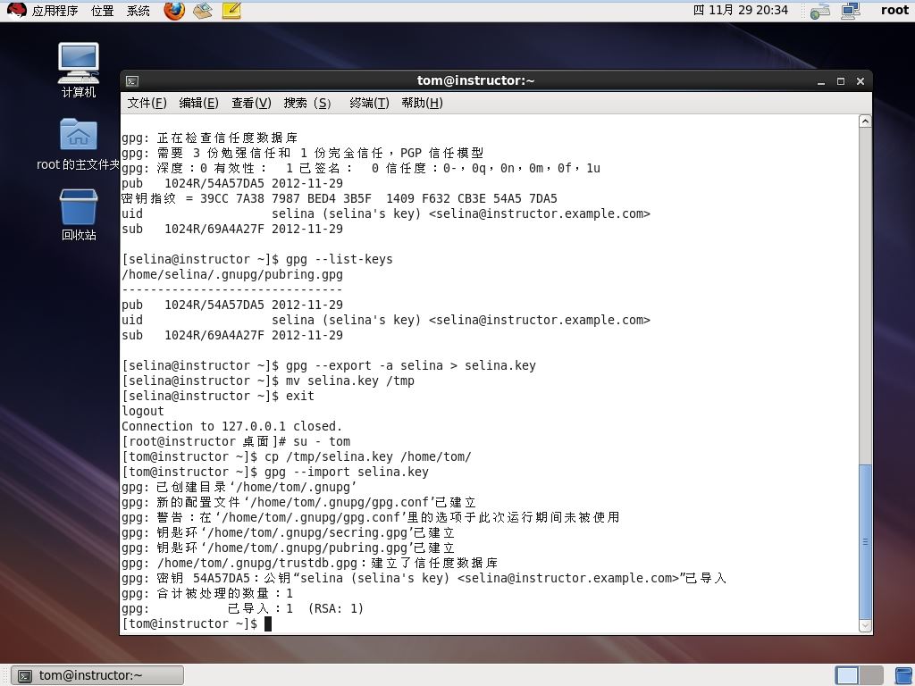Click the terminal window menu icon
Image resolution: width=915 pixels, height=686 pixels.
(x=132, y=81)
